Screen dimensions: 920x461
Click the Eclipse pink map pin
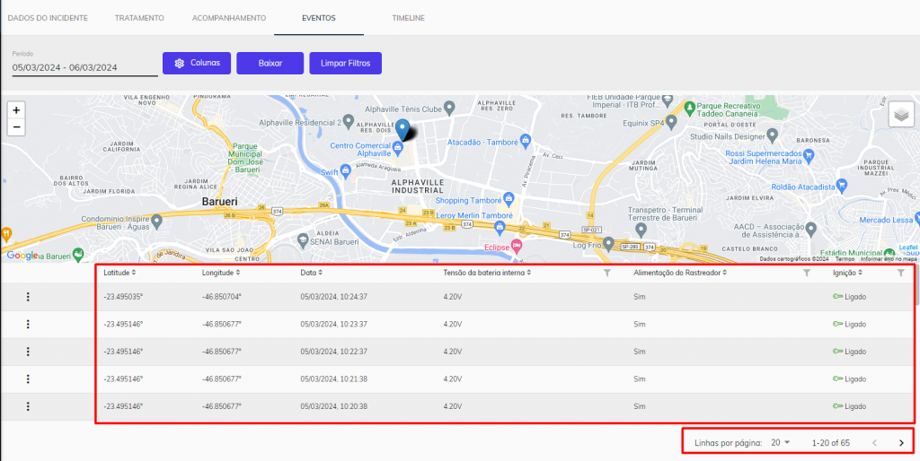[516, 244]
